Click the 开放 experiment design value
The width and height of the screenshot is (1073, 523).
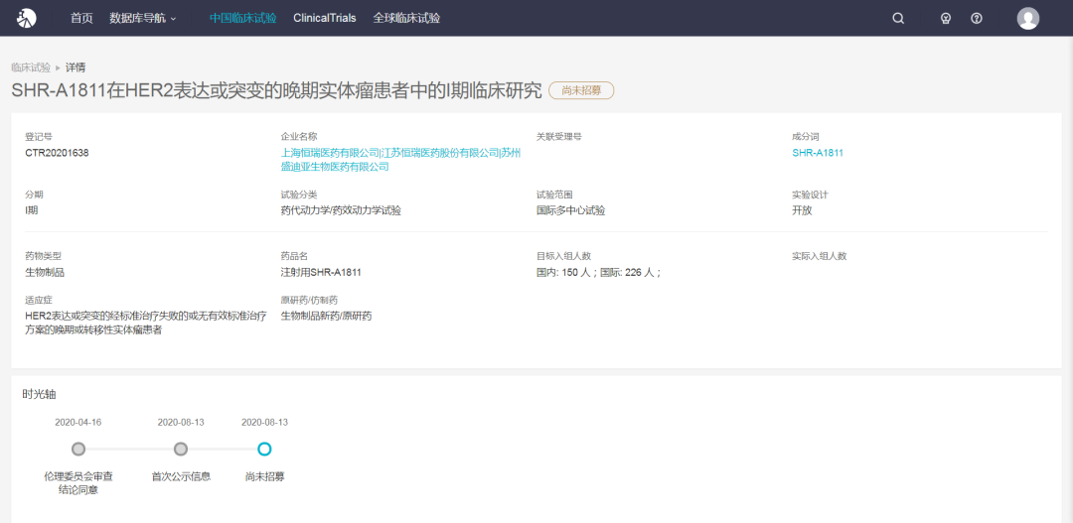tap(802, 210)
